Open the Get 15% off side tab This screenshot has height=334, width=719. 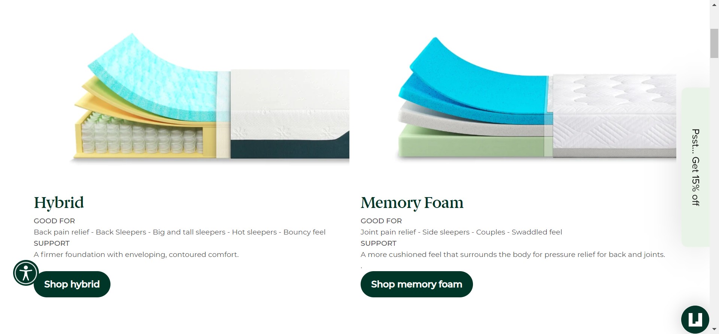coord(695,167)
